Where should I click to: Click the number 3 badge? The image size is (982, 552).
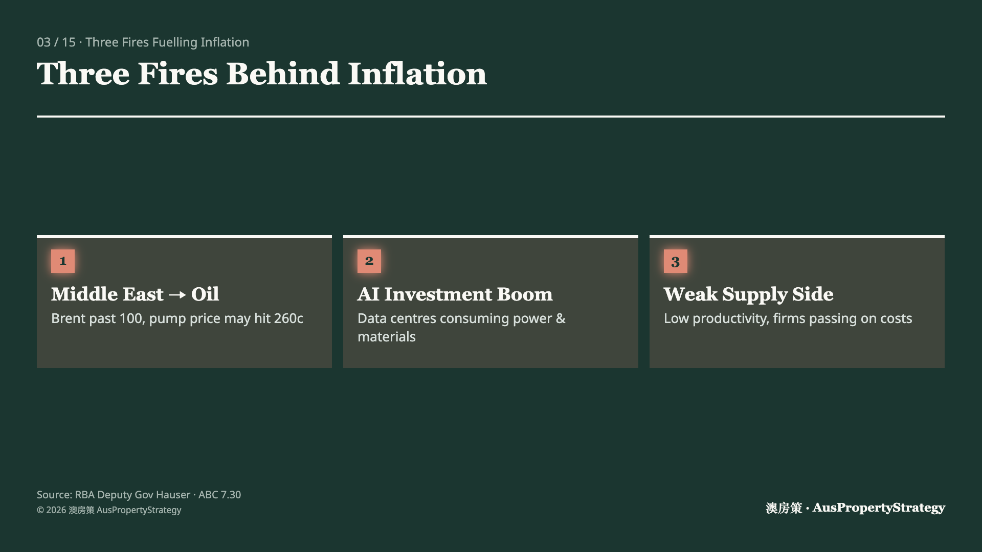(x=676, y=261)
